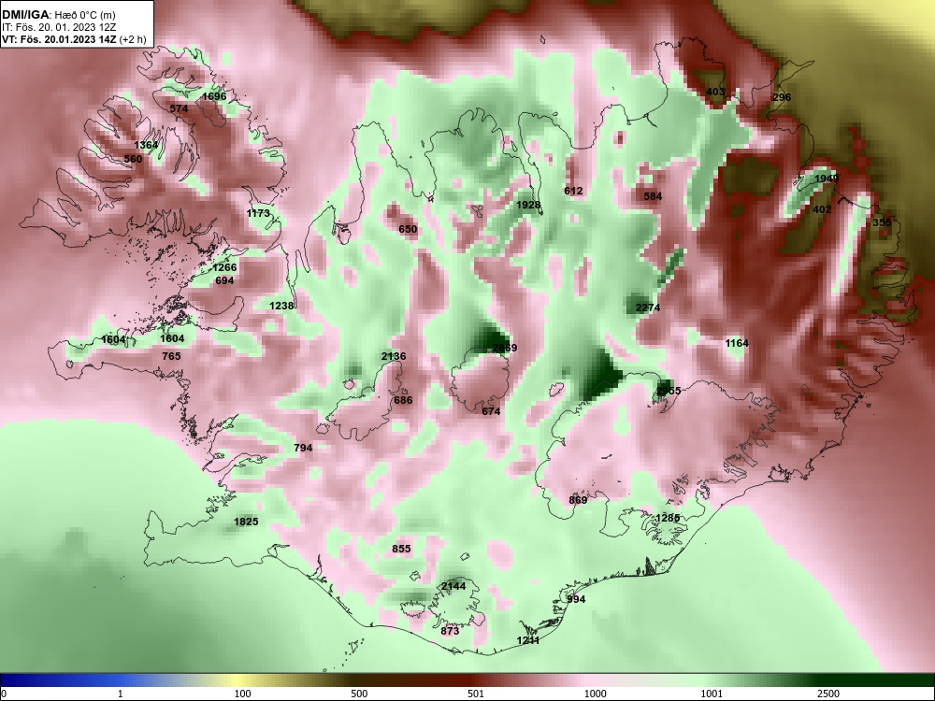
Task: Select the 584 height label
Action: point(653,196)
